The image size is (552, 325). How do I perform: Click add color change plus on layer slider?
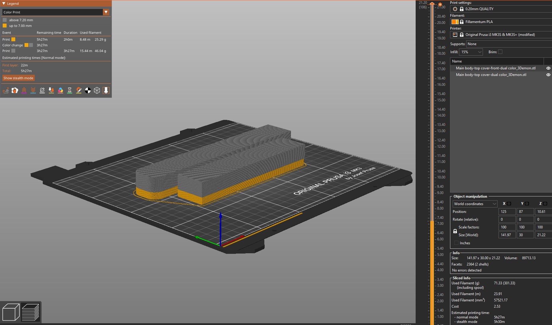tap(440, 4)
